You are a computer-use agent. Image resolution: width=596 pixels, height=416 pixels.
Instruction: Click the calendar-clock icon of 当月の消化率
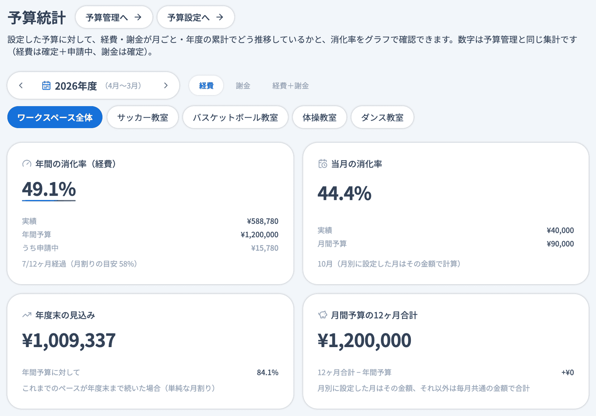323,164
